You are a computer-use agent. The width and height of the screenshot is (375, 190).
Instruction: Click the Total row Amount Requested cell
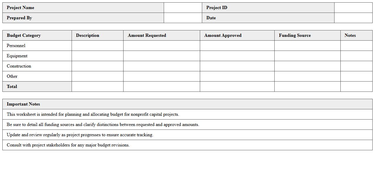click(x=161, y=87)
